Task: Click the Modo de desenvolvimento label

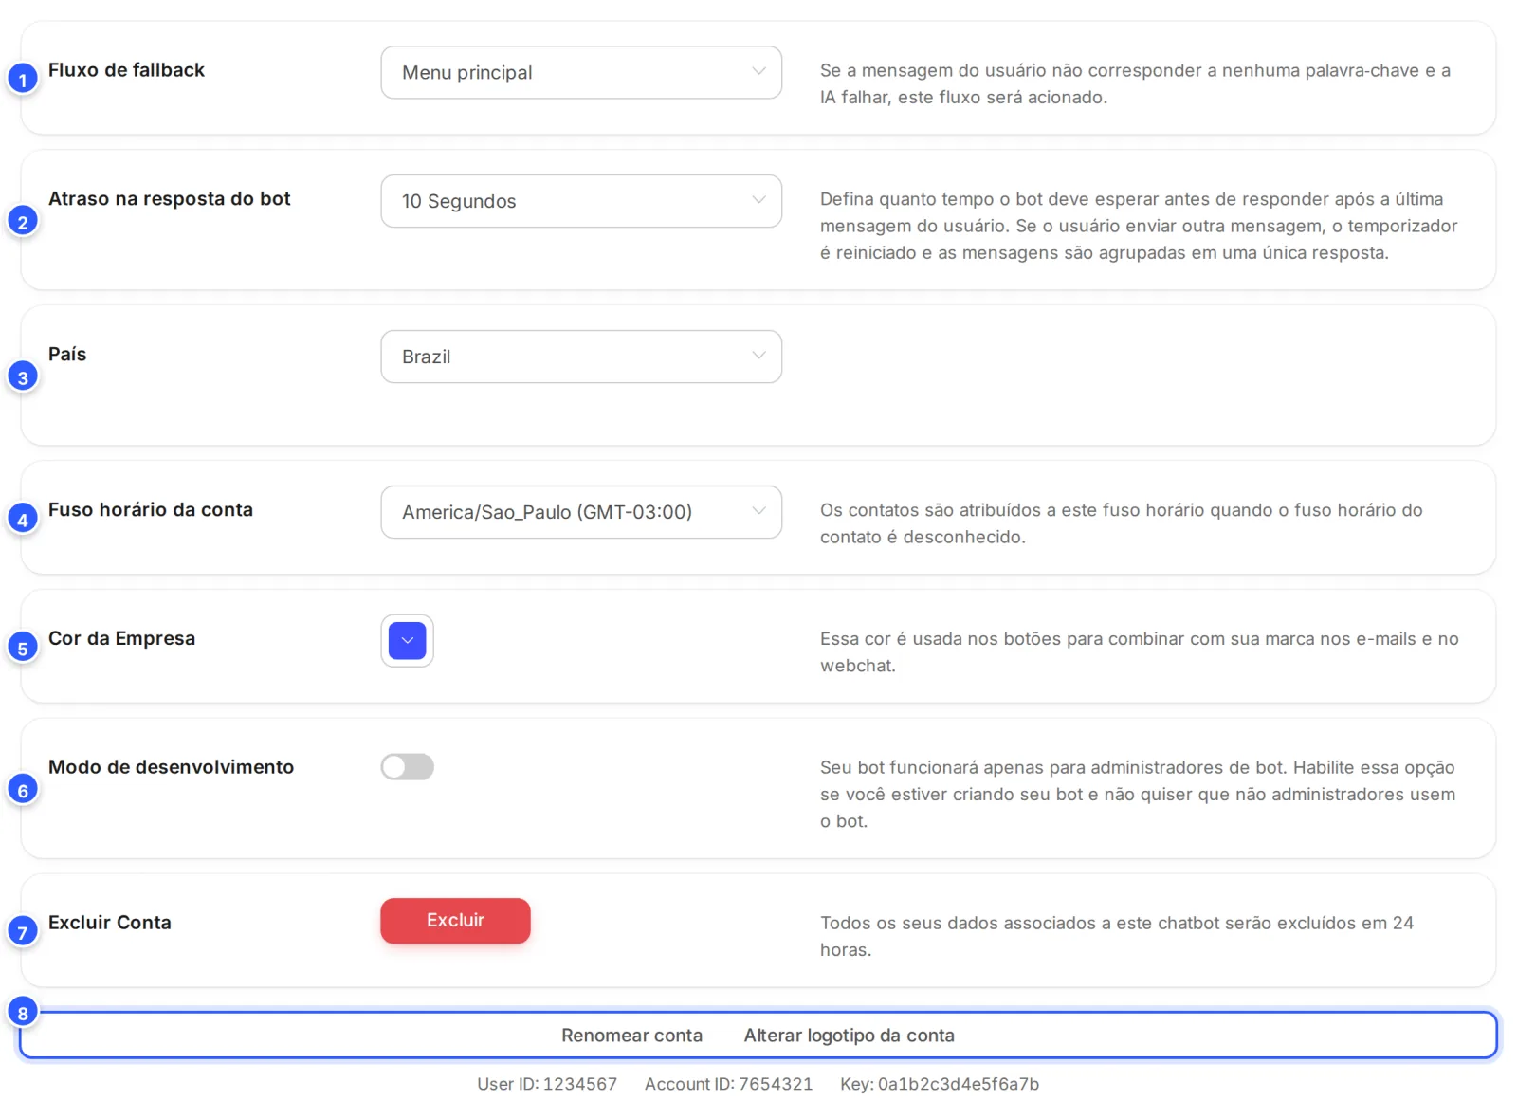Action: (x=171, y=767)
